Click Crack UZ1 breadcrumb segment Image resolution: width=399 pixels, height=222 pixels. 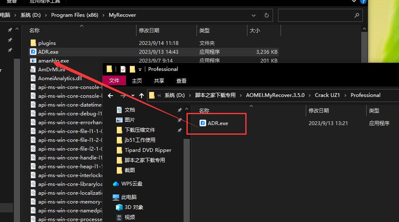[x=327, y=95]
